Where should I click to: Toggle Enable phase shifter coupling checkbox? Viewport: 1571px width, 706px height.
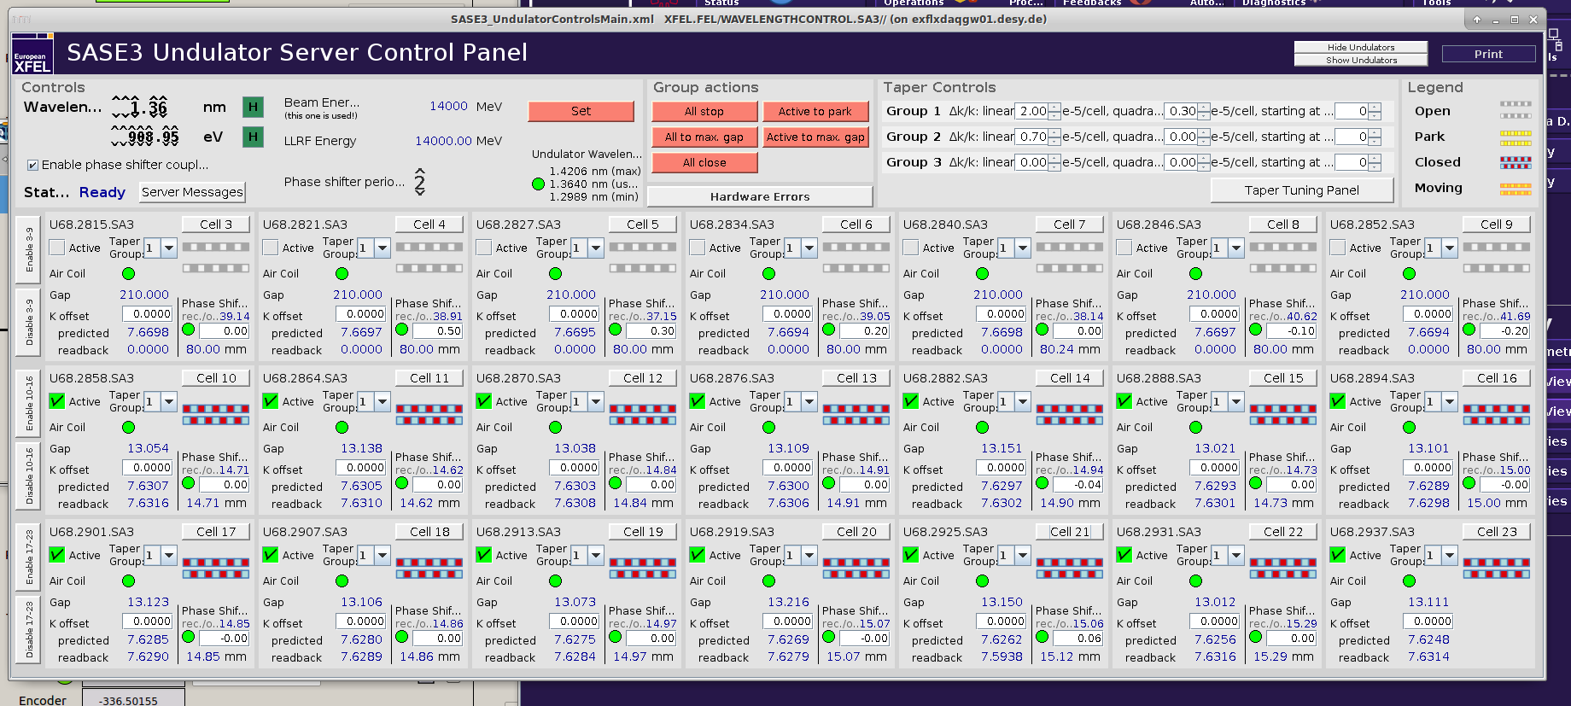pos(32,166)
